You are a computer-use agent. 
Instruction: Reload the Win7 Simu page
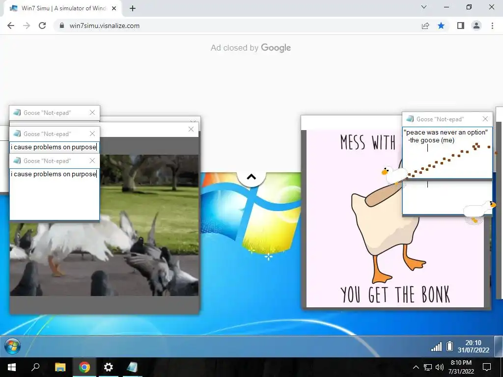point(42,26)
